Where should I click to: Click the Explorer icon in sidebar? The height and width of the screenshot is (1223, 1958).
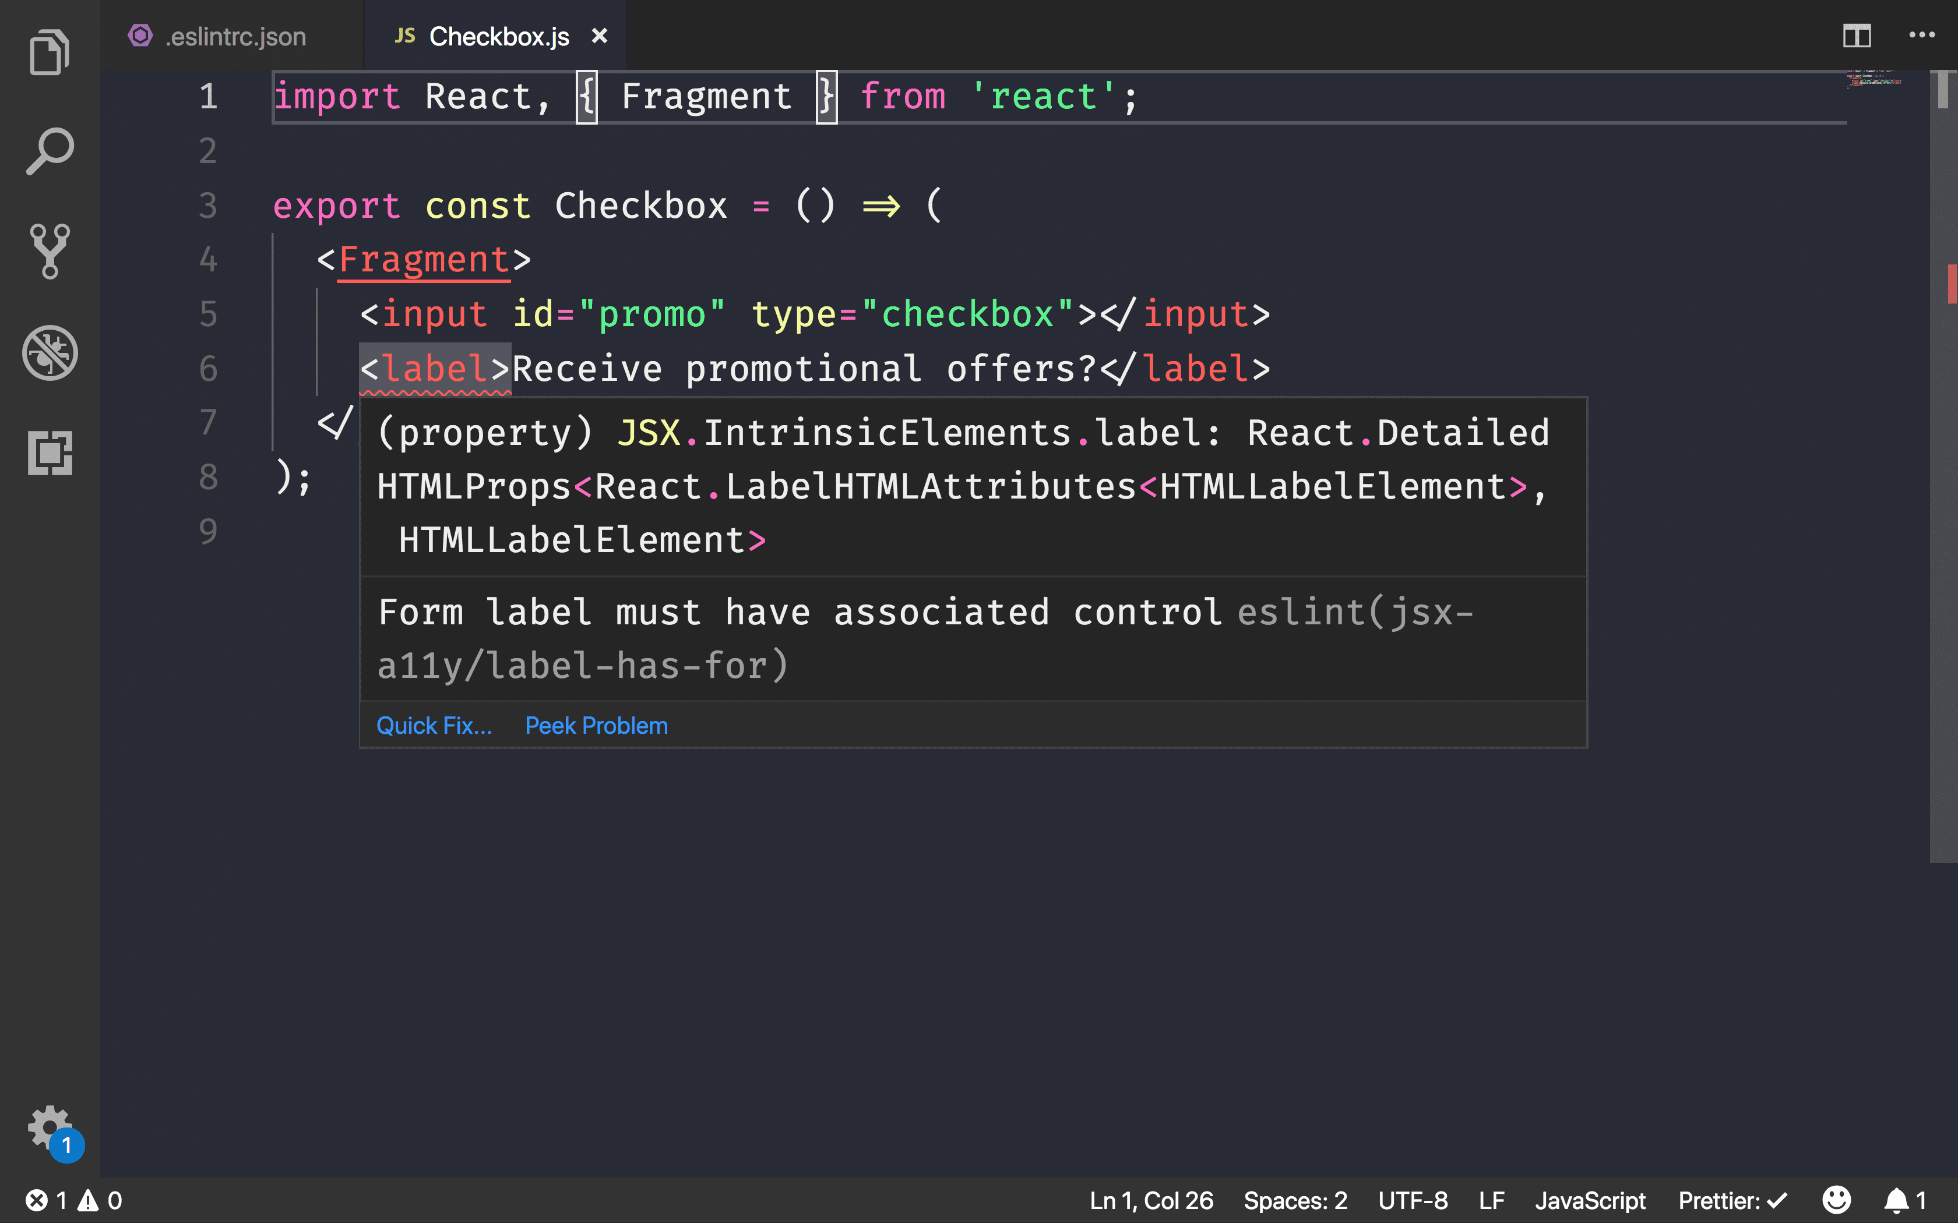pyautogui.click(x=50, y=54)
